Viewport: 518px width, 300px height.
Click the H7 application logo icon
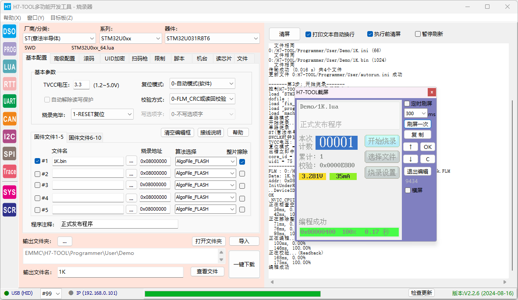point(7,7)
